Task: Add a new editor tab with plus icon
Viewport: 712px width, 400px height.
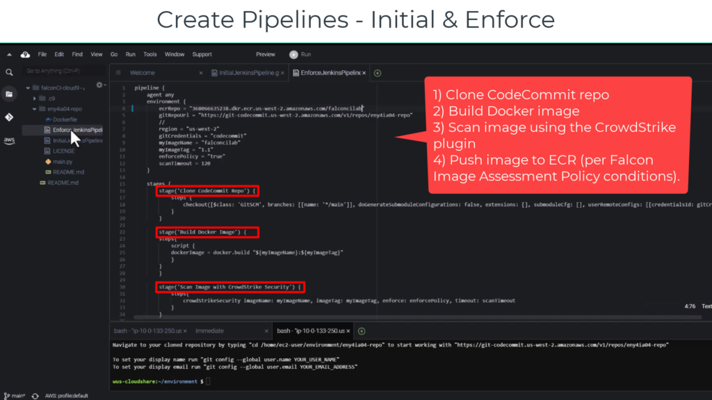Action: 378,73
